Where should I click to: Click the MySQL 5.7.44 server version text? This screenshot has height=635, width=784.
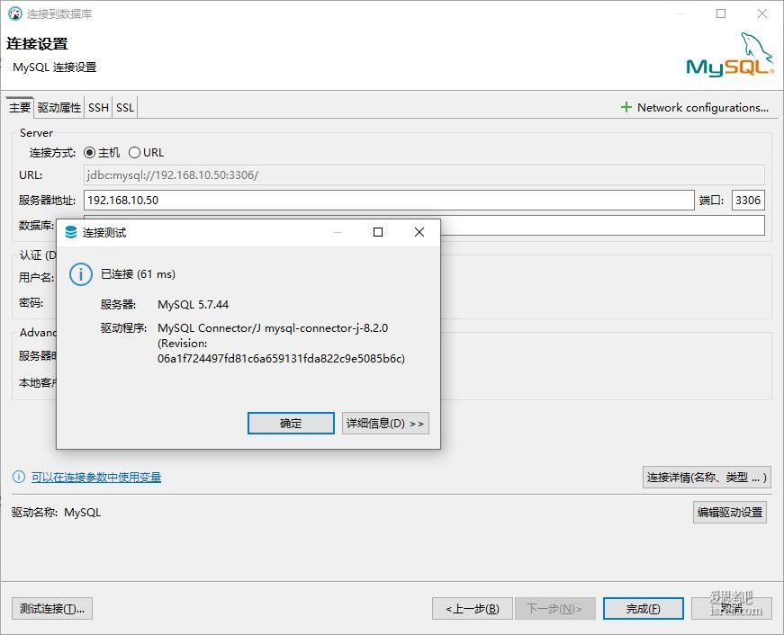(x=193, y=304)
